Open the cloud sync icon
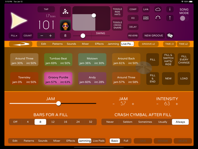Viewport: 198px width, 149px height. [x=158, y=9]
